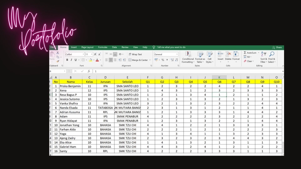Screen dimensions: 301x169
Task: Open the Calibri font name dropdown
Action: [x=83, y=54]
